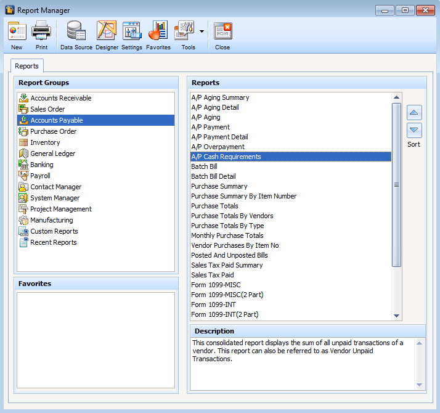Select the Payroll group icon
The height and width of the screenshot is (413, 440).
pos(23,176)
